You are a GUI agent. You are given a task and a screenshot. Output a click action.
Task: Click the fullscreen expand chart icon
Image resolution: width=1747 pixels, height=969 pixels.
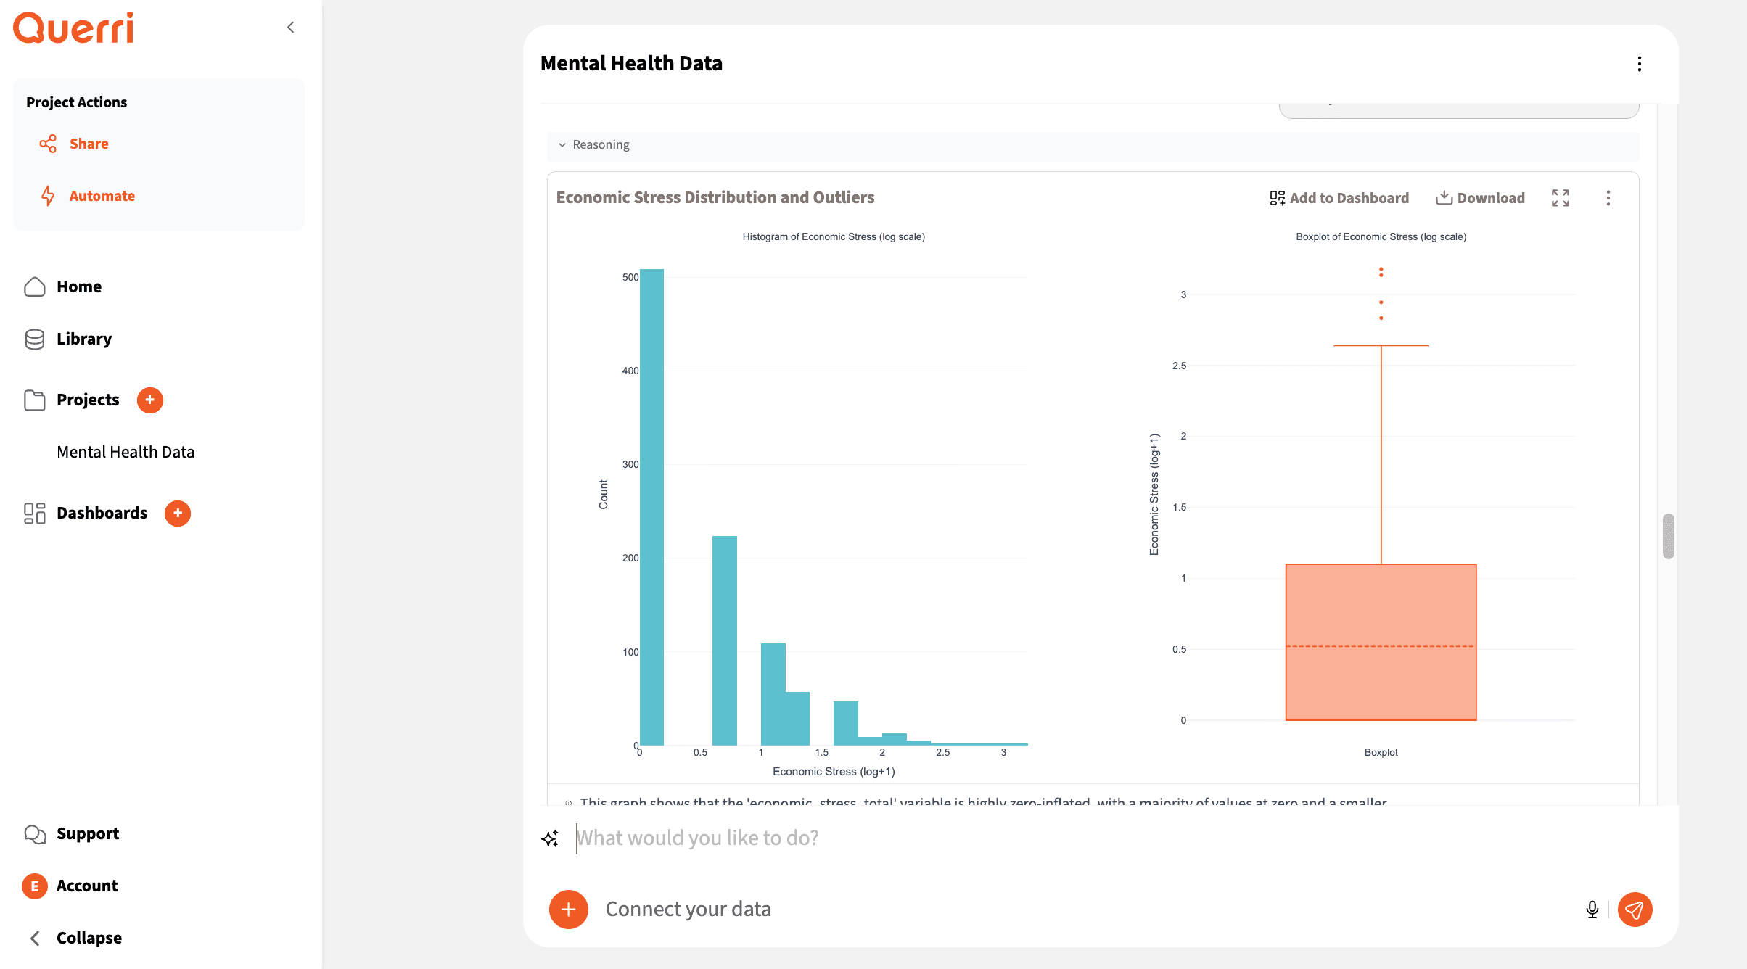pos(1560,198)
